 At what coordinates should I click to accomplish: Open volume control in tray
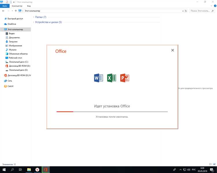point(189,170)
